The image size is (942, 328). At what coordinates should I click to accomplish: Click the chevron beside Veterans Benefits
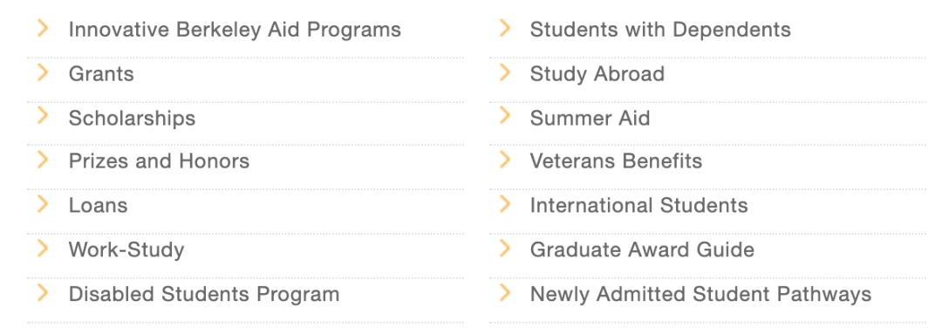(x=505, y=160)
